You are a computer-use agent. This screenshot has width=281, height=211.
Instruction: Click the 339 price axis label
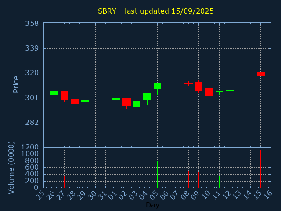(32, 48)
